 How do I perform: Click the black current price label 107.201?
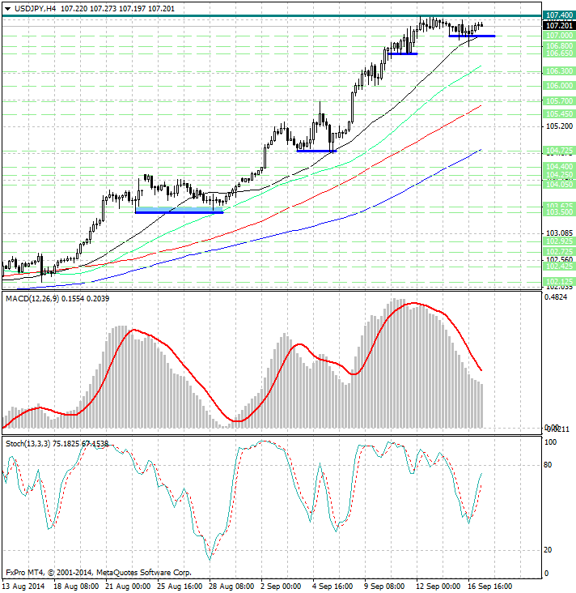(x=559, y=25)
